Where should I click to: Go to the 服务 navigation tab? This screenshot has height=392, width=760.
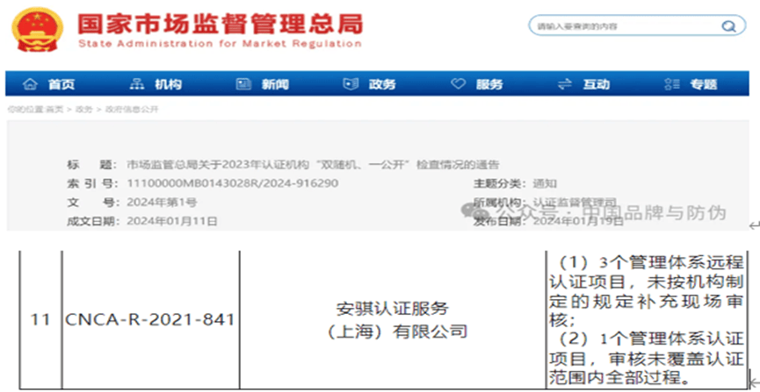pos(489,84)
